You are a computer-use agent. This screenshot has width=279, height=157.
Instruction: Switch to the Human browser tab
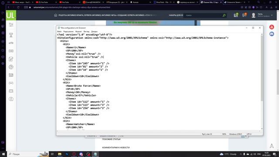(140, 2)
